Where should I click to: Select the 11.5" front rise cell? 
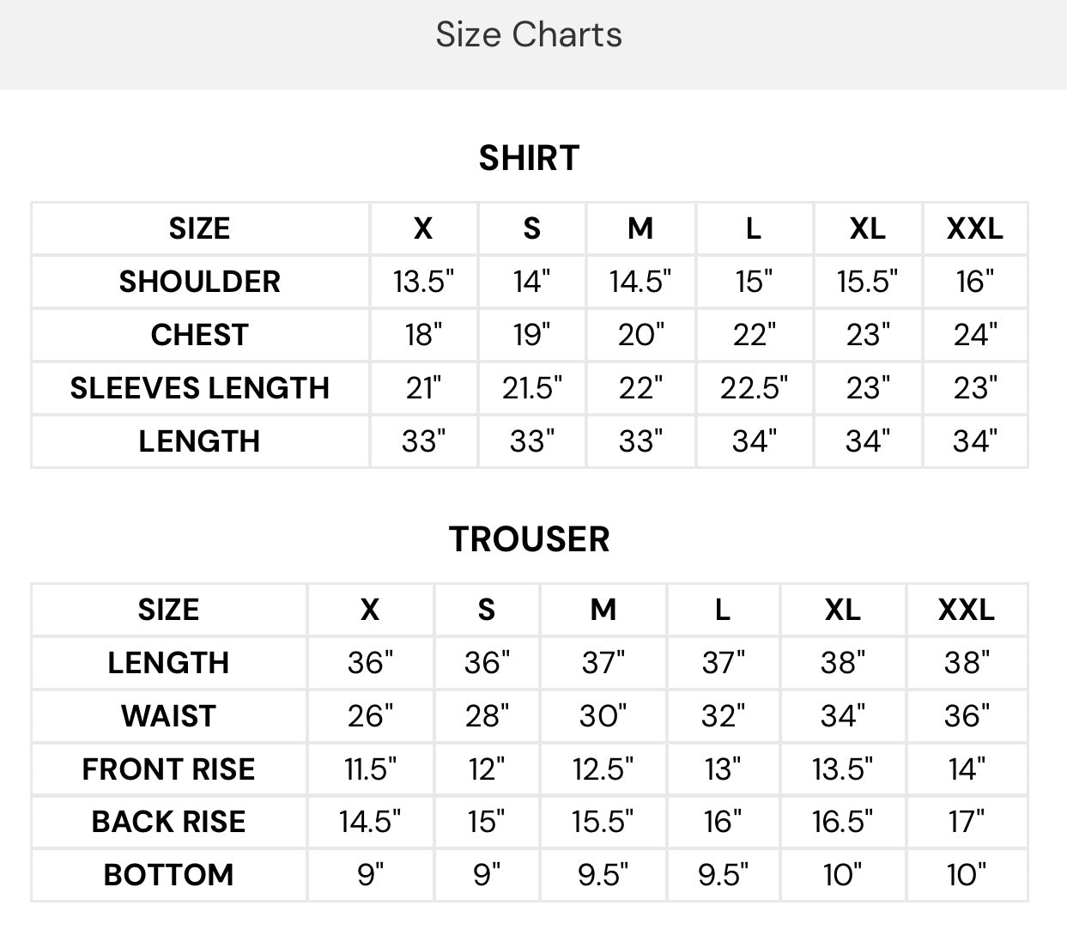pos(370,769)
